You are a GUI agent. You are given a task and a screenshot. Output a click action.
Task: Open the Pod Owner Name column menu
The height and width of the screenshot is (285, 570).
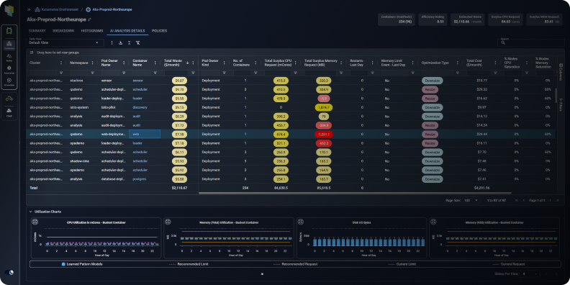(x=124, y=63)
